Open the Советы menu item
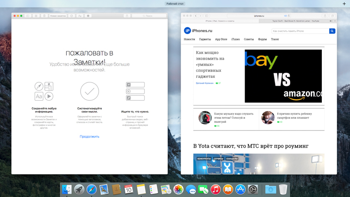The width and height of the screenshot is (350, 197). [x=249, y=39]
